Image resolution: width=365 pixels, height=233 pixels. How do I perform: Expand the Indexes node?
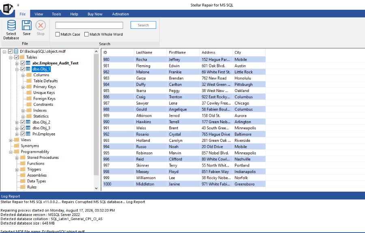(23, 111)
